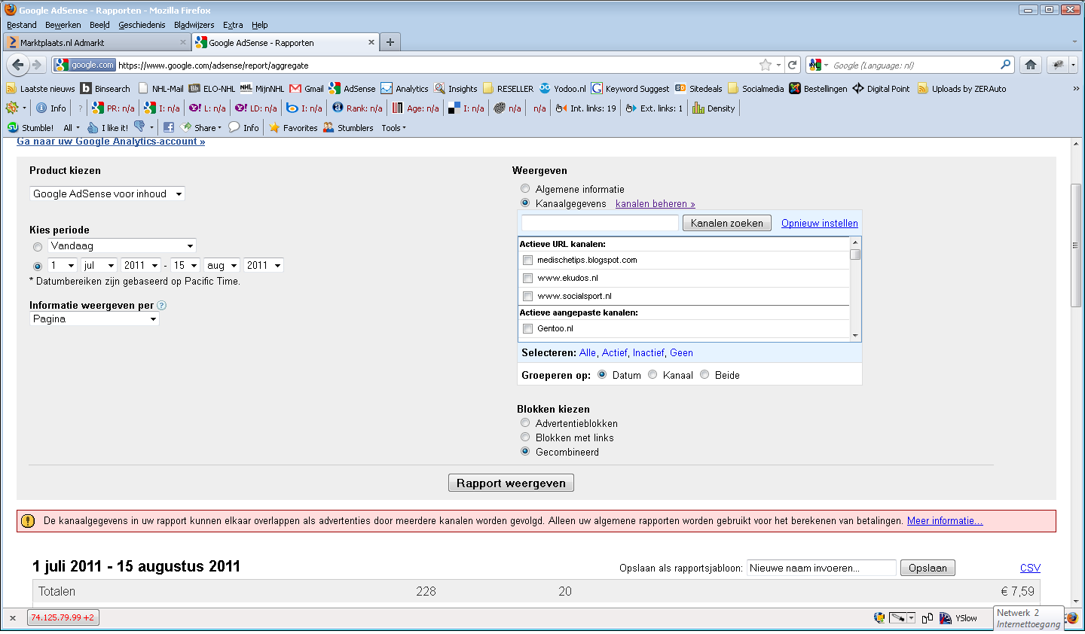1085x634 pixels.
Task: Click the Opslaan button
Action: point(928,568)
